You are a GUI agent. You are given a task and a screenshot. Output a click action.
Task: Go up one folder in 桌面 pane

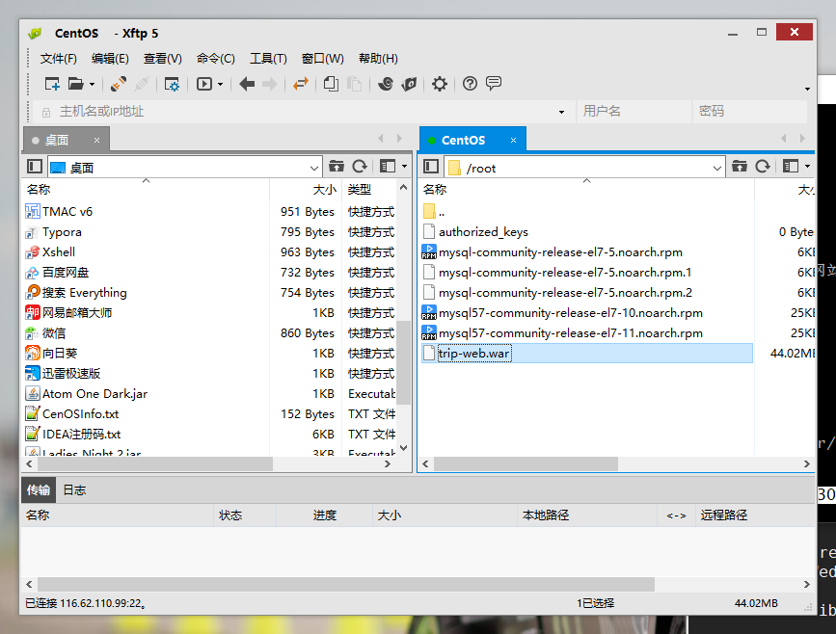click(x=336, y=167)
